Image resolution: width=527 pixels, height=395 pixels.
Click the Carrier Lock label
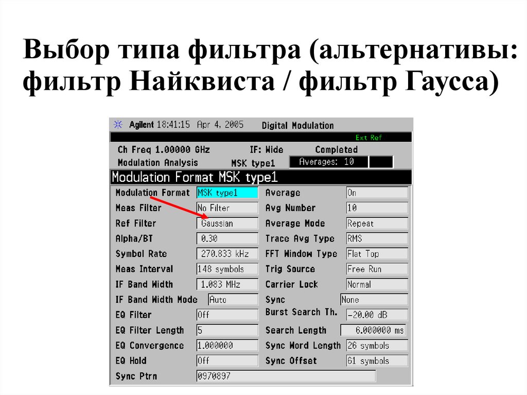tap(291, 284)
